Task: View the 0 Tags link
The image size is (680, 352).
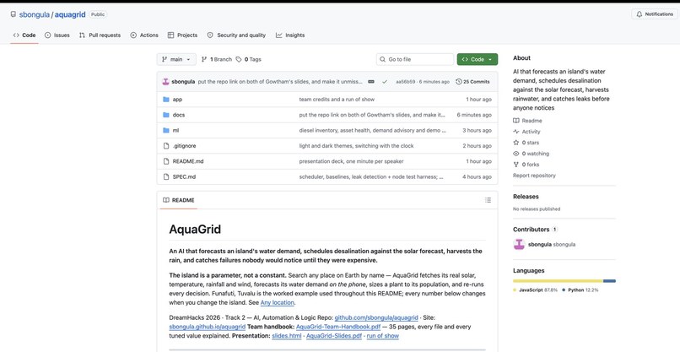Action: 249,59
